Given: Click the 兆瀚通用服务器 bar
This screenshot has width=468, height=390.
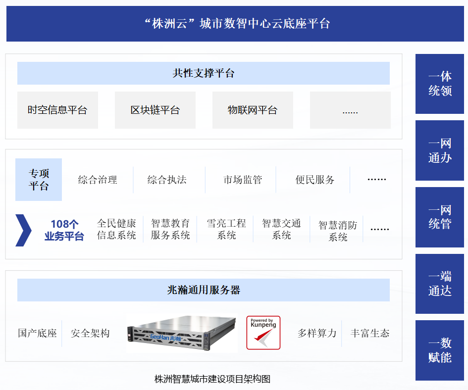Looking at the screenshot, I should (204, 290).
